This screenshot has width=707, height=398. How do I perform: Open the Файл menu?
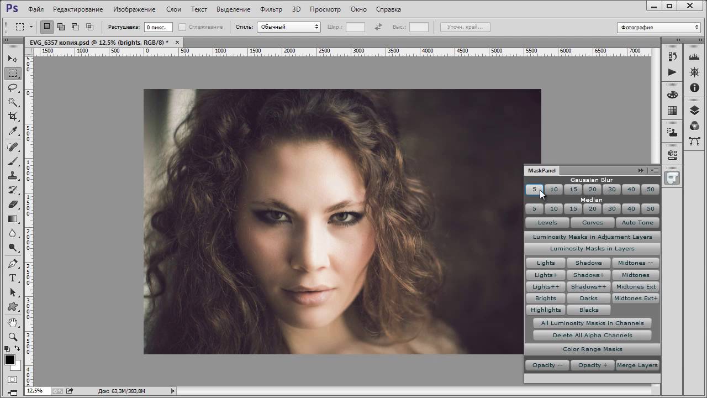point(36,9)
